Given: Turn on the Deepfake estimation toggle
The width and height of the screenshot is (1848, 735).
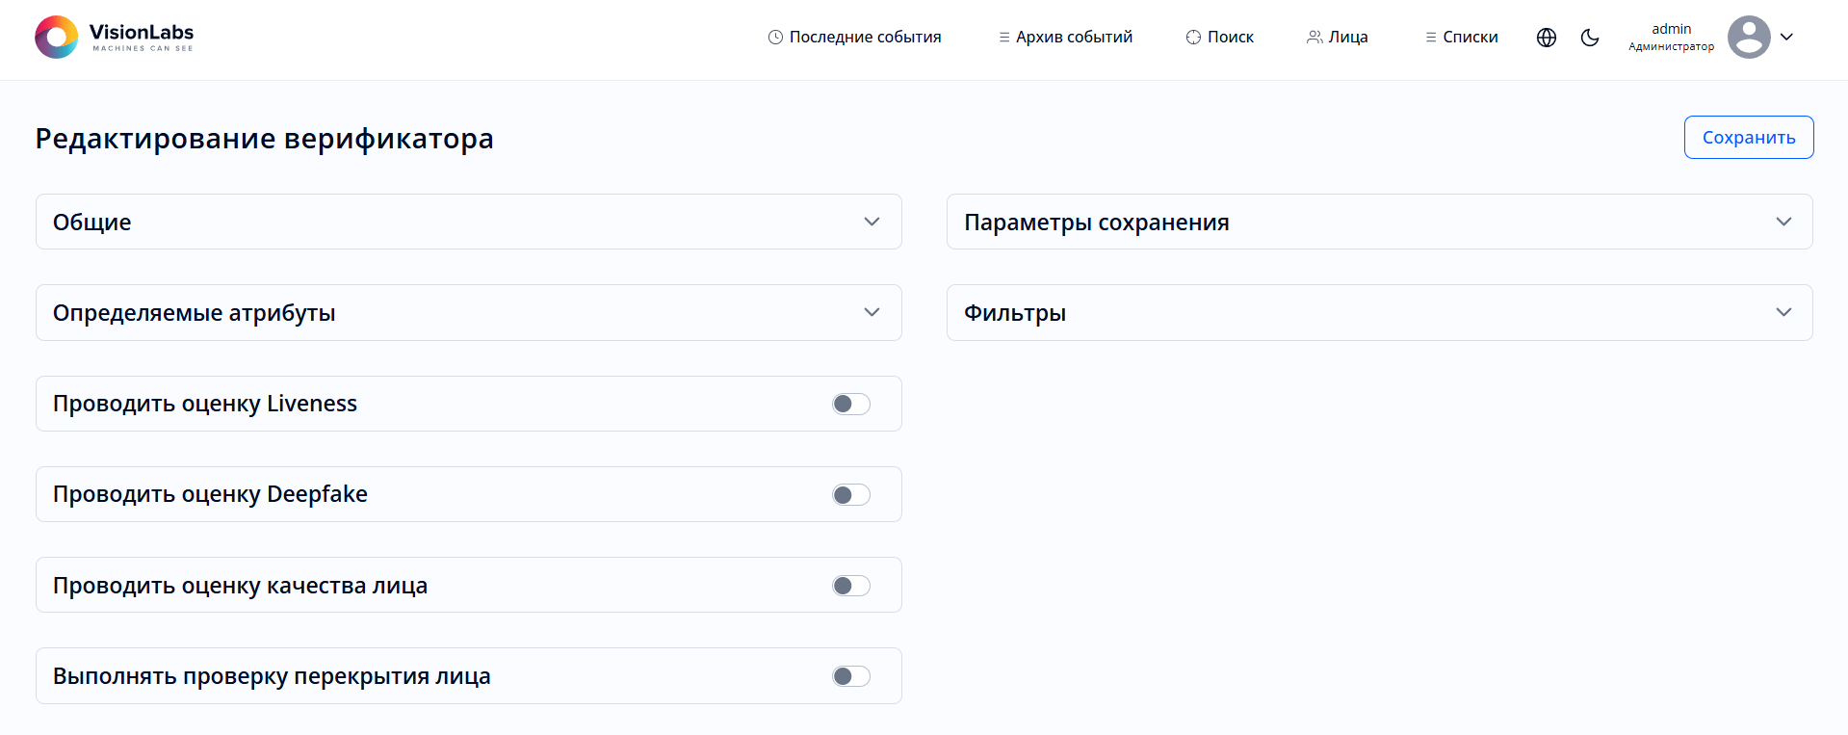Looking at the screenshot, I should coord(850,495).
